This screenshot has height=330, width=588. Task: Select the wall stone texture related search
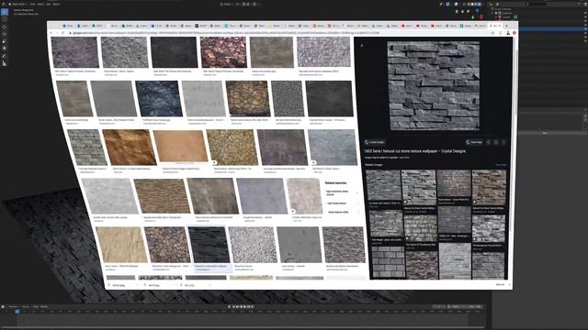pyautogui.click(x=337, y=203)
